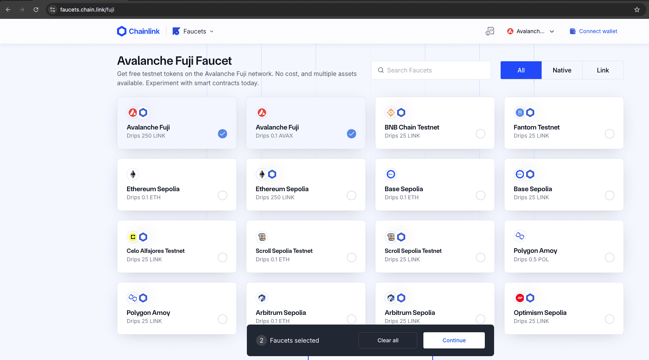Click the Clear all button

point(388,340)
